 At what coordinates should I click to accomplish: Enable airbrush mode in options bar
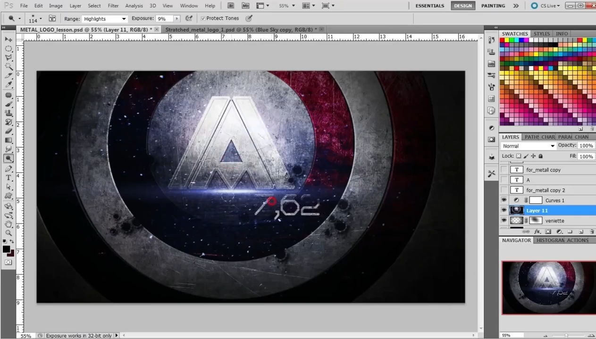click(x=189, y=18)
